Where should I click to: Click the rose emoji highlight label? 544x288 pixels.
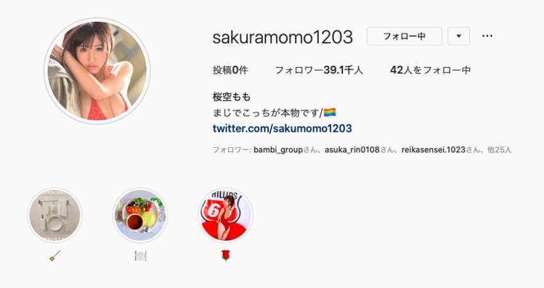225,256
